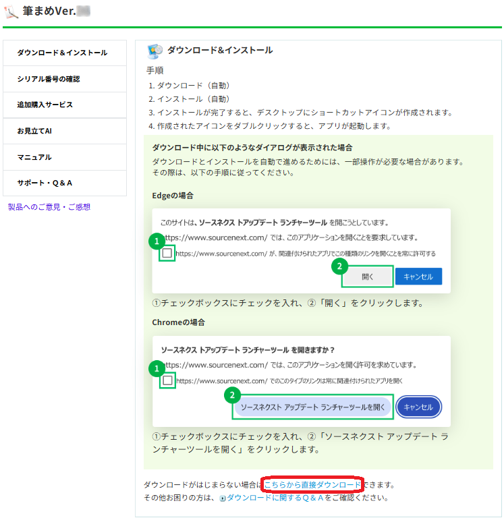Click the computer icon beside ダウンロード&インストール heading
504x520 pixels.
point(155,51)
